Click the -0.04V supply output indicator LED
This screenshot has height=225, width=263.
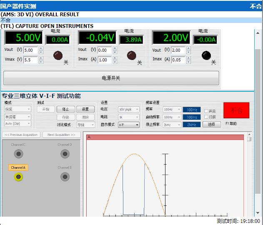pos(131,55)
